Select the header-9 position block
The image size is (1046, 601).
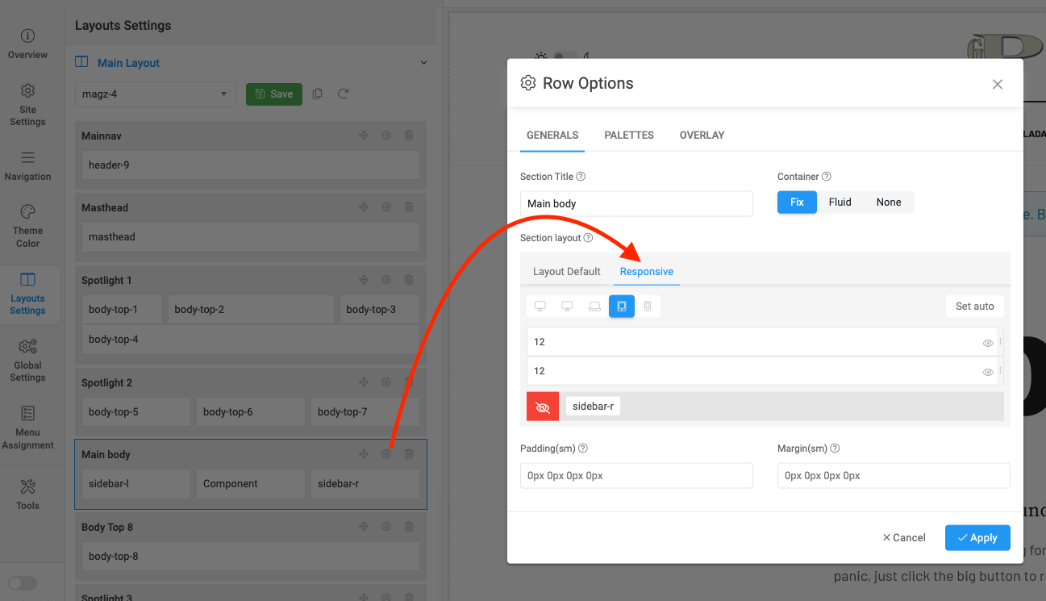pos(251,165)
